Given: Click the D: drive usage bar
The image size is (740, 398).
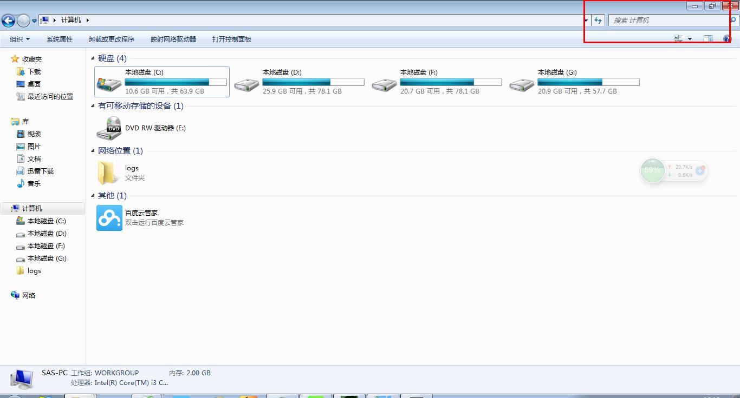Looking at the screenshot, I should [313, 82].
